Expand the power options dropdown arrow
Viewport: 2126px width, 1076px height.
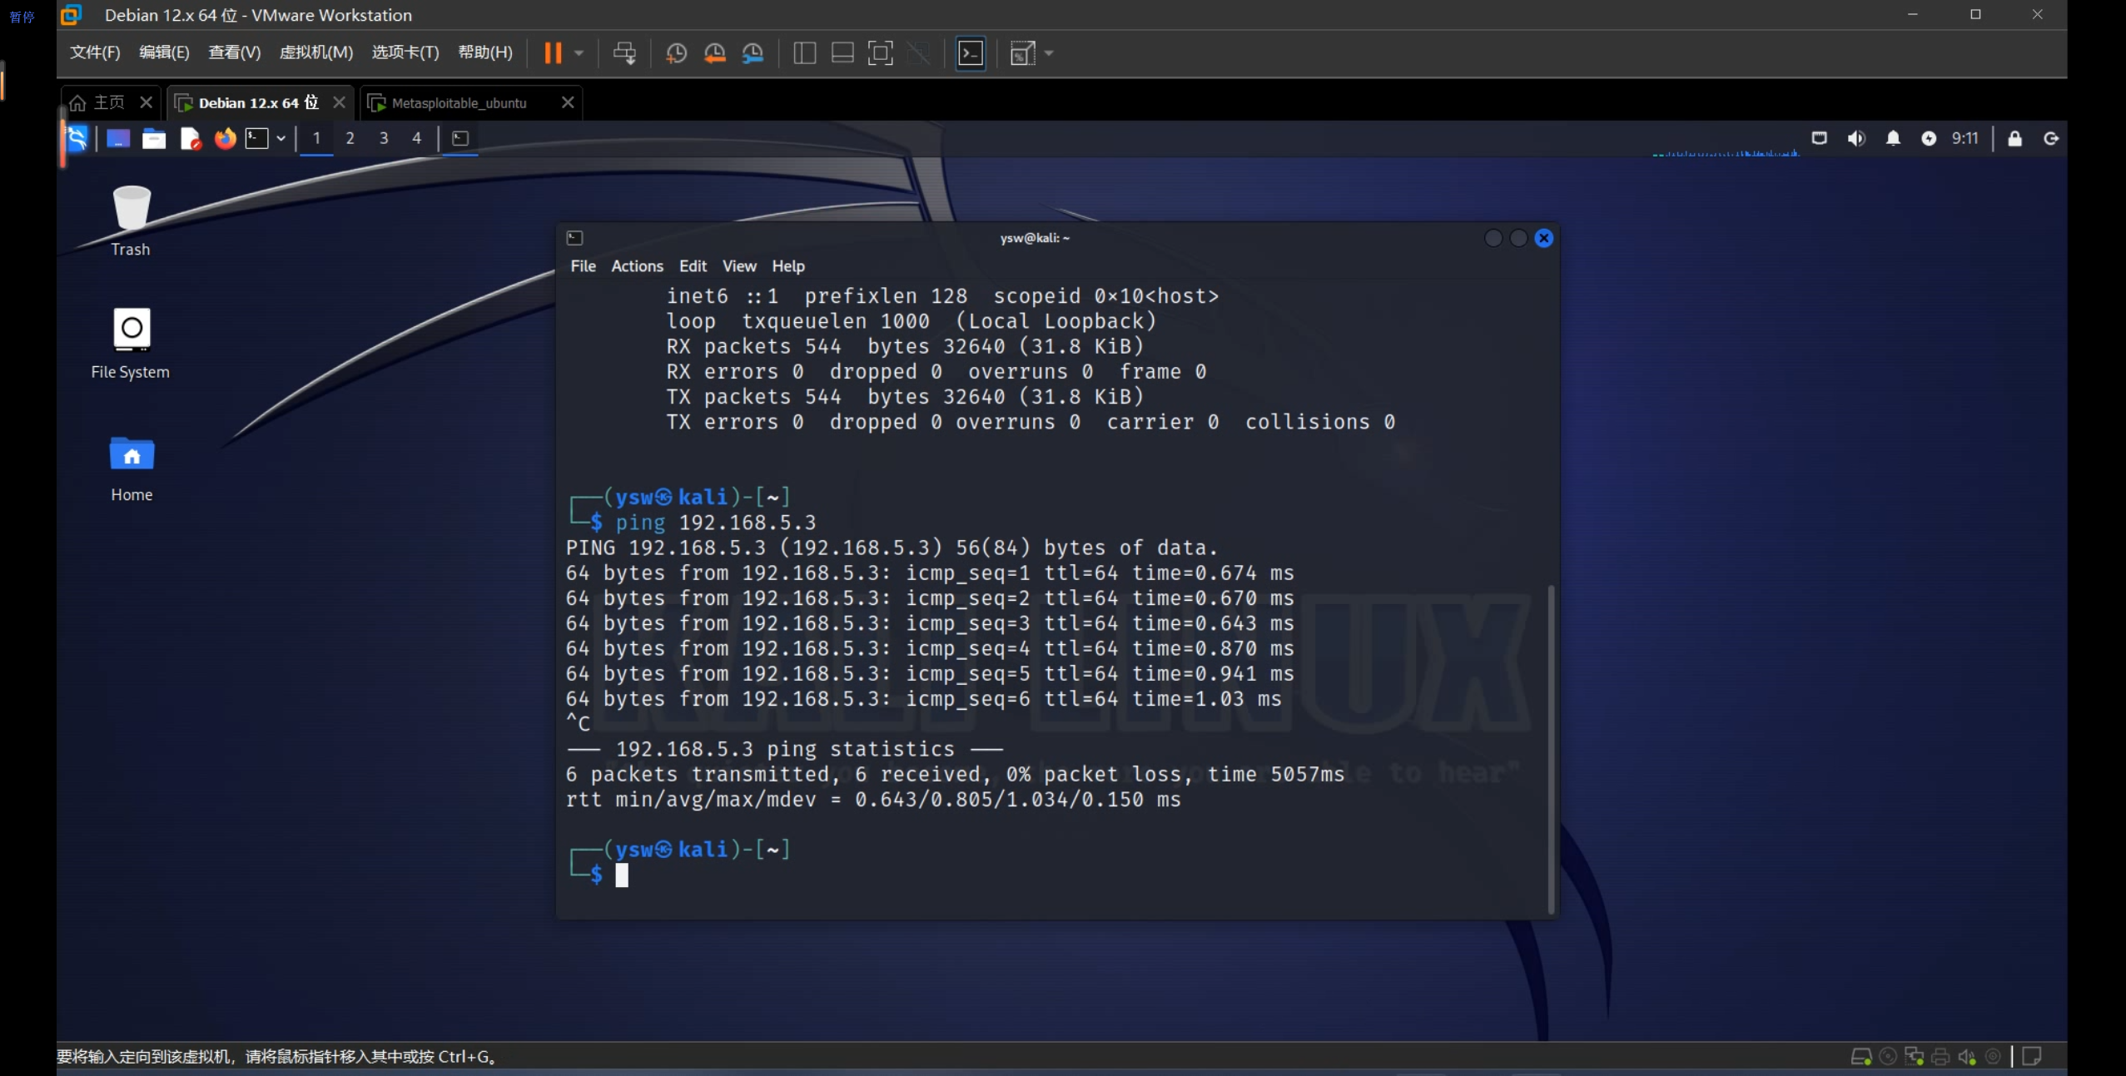(x=579, y=53)
